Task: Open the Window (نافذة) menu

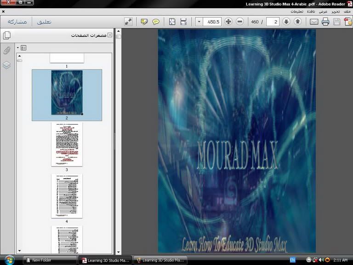Action: click(x=311, y=12)
